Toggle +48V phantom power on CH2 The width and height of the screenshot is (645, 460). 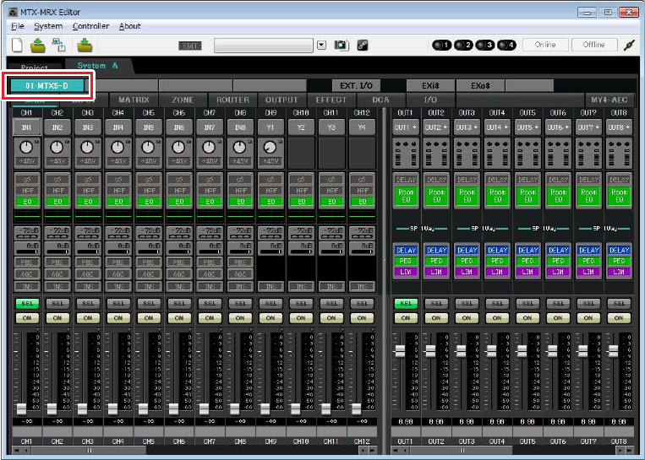coord(57,162)
